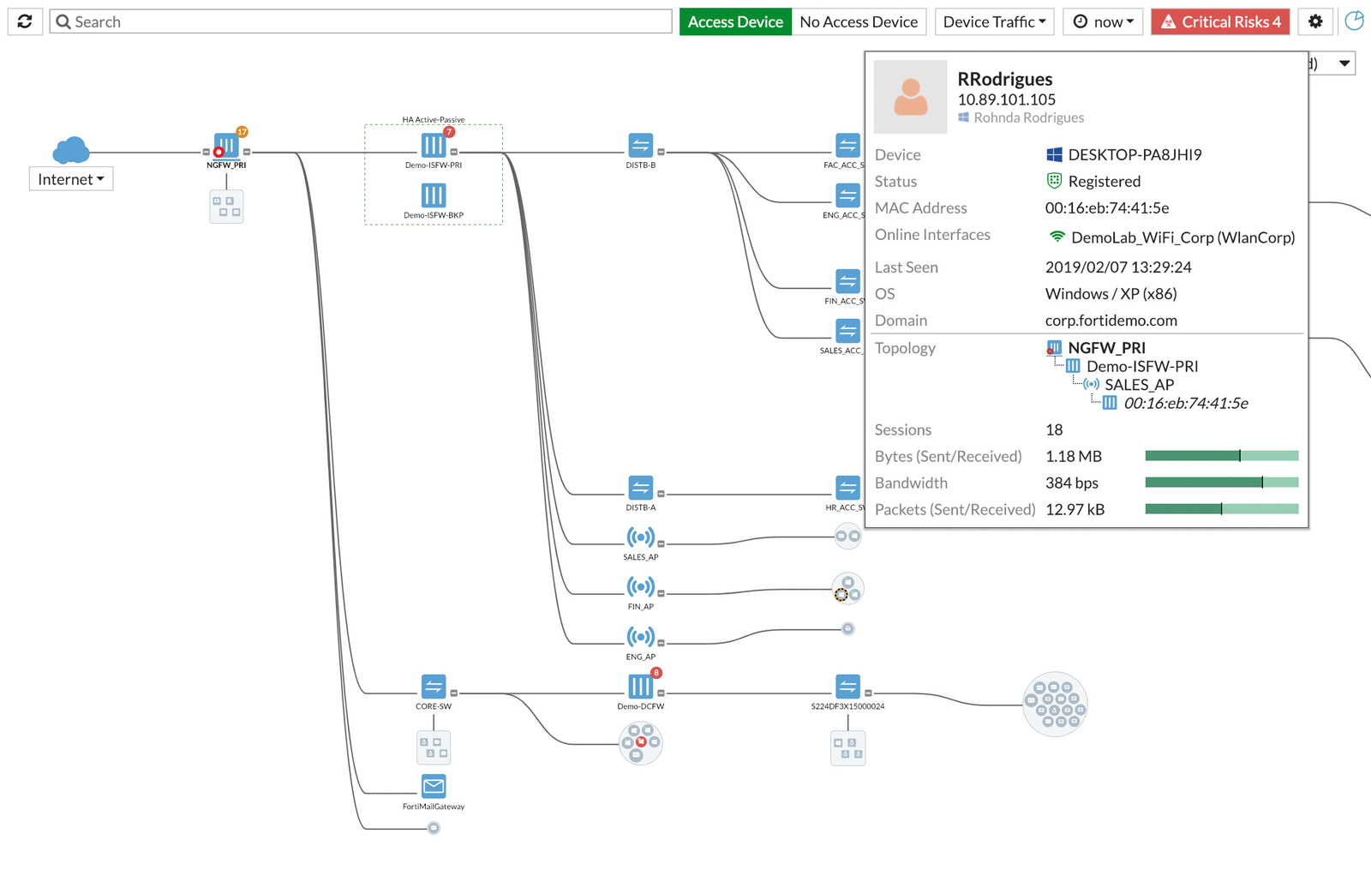This screenshot has width=1371, height=876.
Task: Collapse the DISTB-B expander
Action: [661, 152]
